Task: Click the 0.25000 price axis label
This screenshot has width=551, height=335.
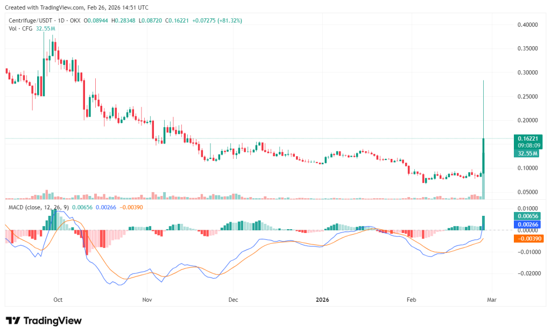Action: [527, 97]
